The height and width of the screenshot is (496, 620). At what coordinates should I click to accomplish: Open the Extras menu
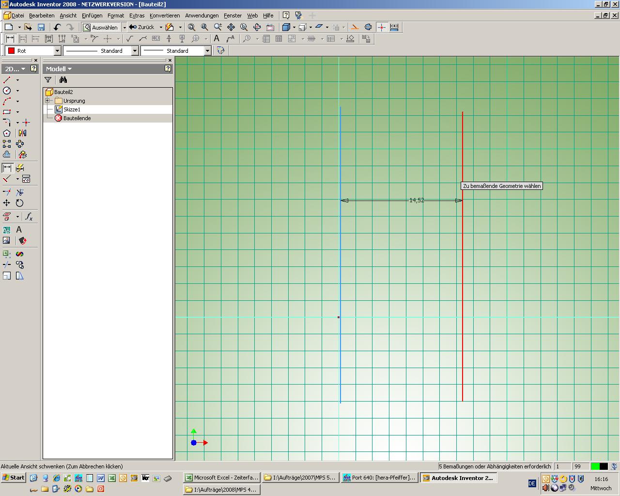click(137, 15)
